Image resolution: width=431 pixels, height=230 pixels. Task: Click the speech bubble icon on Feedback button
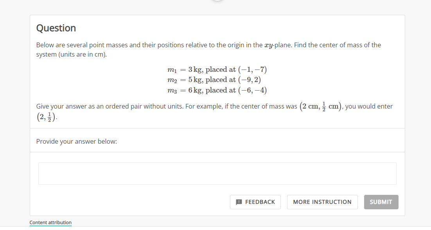click(239, 202)
